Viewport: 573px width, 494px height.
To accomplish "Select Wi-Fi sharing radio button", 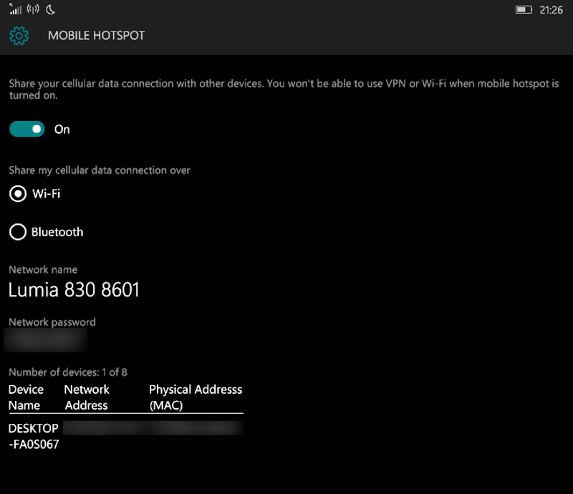I will coord(18,193).
